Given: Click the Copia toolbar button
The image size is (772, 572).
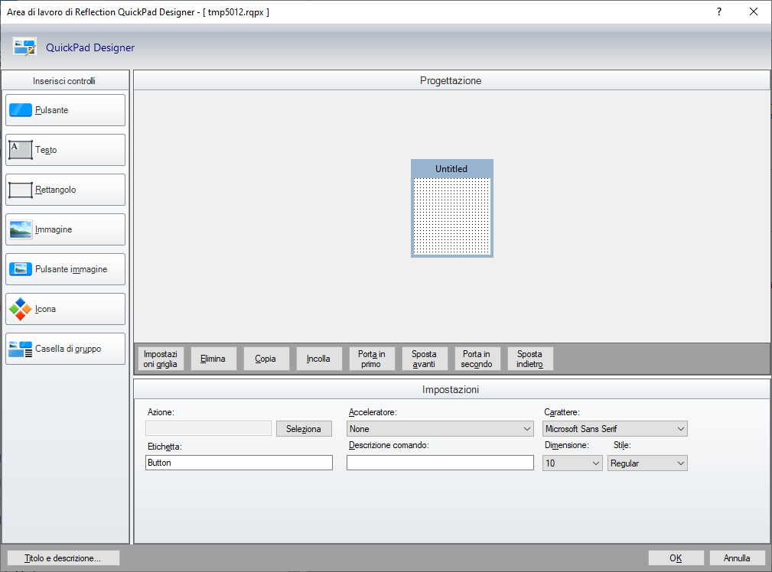Looking at the screenshot, I should pos(265,359).
